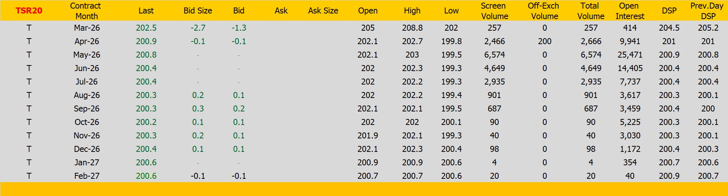Click the Screen Volume column header

tap(494, 11)
